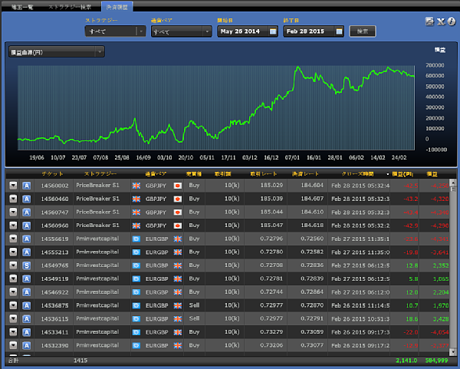Click the A badge on ticket 14560002
This screenshot has width=460, height=369.
click(x=26, y=186)
